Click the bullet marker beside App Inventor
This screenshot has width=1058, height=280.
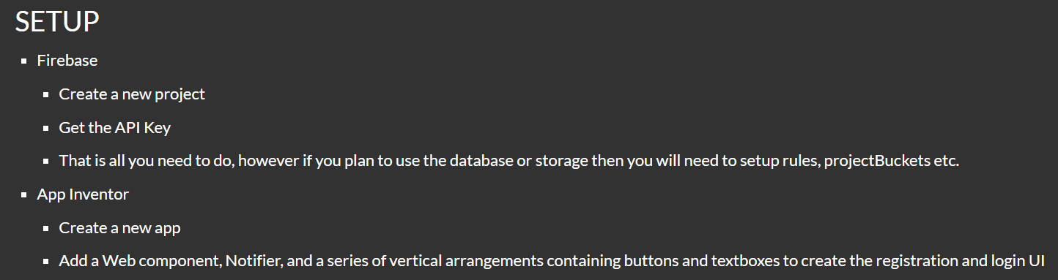click(24, 195)
